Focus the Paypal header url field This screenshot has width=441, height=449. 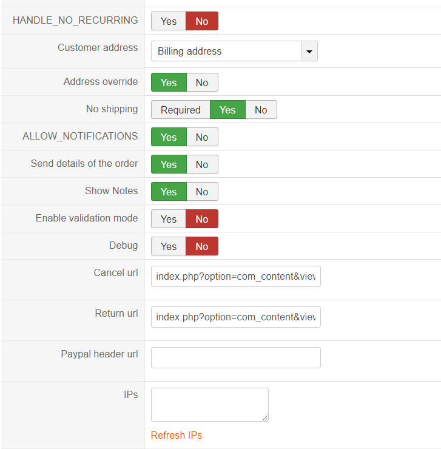(235, 357)
